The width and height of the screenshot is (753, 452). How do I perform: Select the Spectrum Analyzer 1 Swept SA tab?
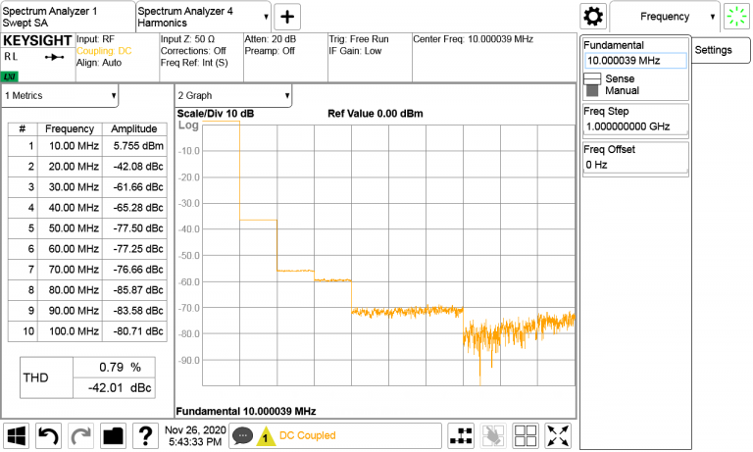point(67,15)
